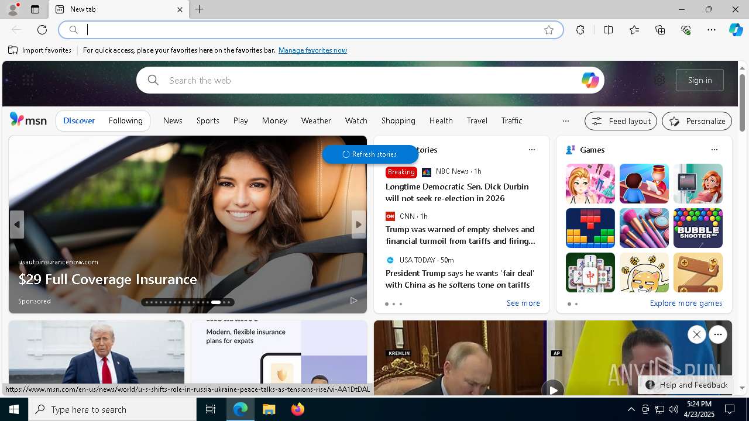
Task: Open Browser essentials heart icon
Action: (686, 30)
